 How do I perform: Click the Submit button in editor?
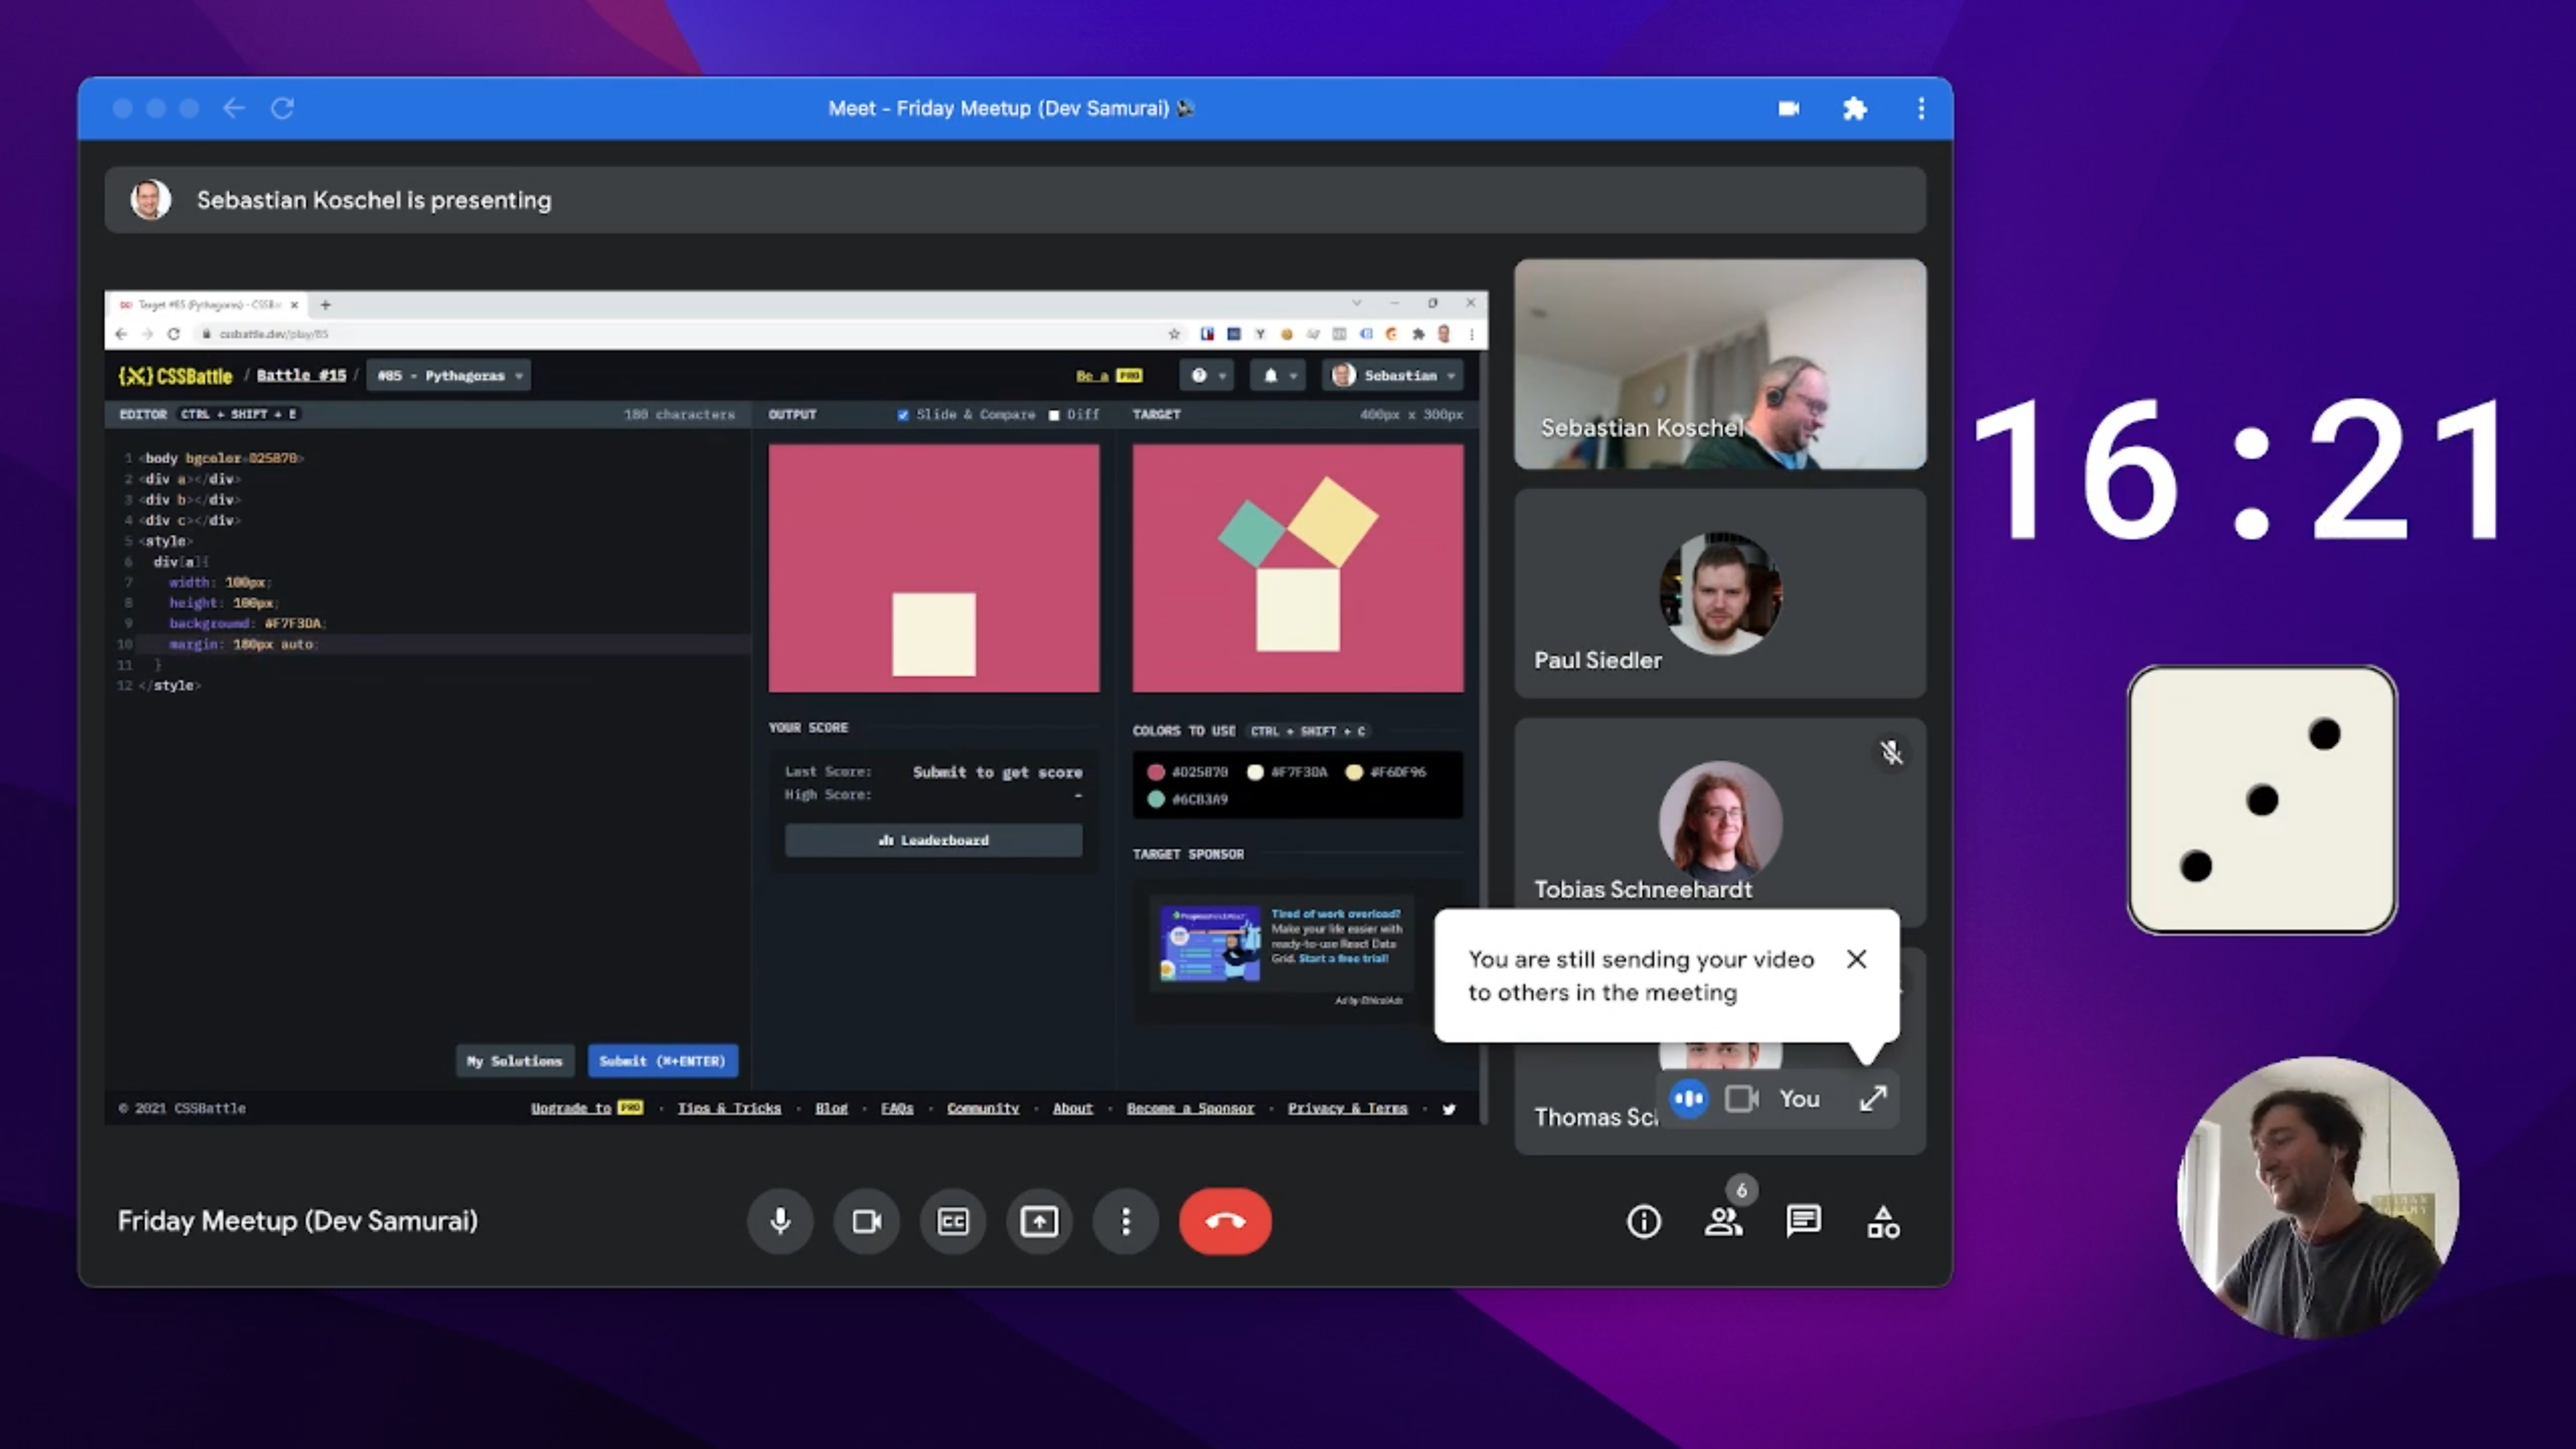662,1061
